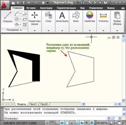Open the Arc tool dropdown arrow
The image size is (126, 125).
coord(20,14)
